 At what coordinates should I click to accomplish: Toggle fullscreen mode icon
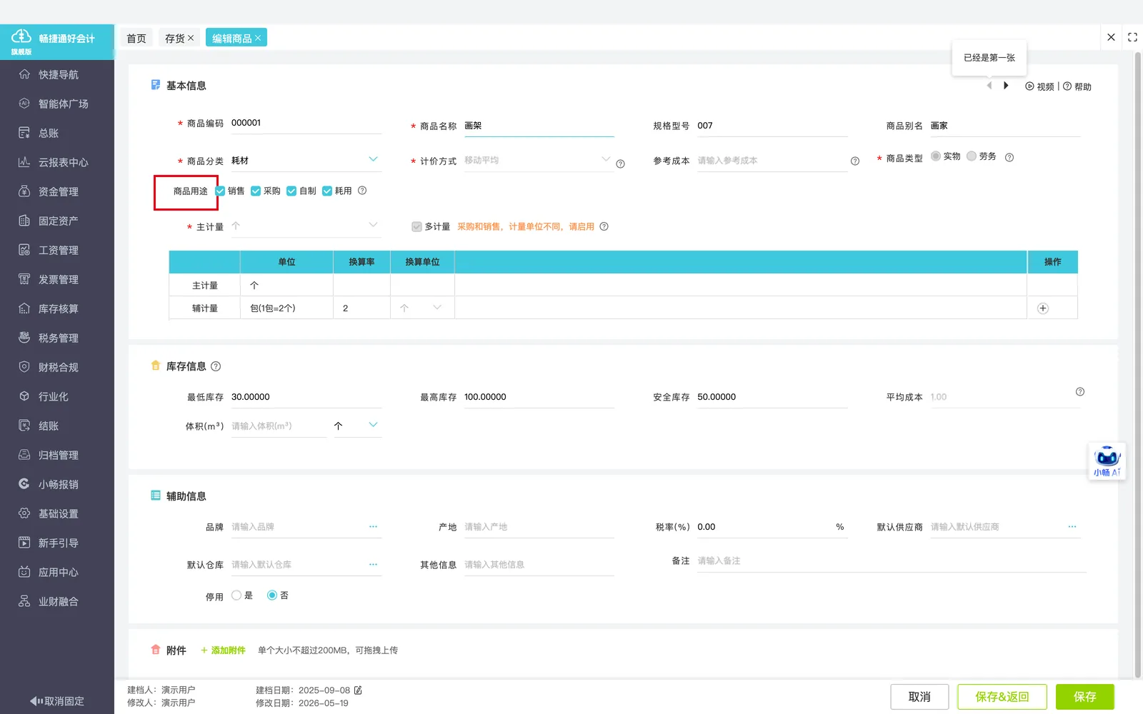(x=1132, y=37)
